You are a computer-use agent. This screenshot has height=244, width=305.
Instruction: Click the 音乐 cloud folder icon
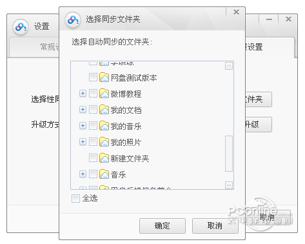pos(104,174)
